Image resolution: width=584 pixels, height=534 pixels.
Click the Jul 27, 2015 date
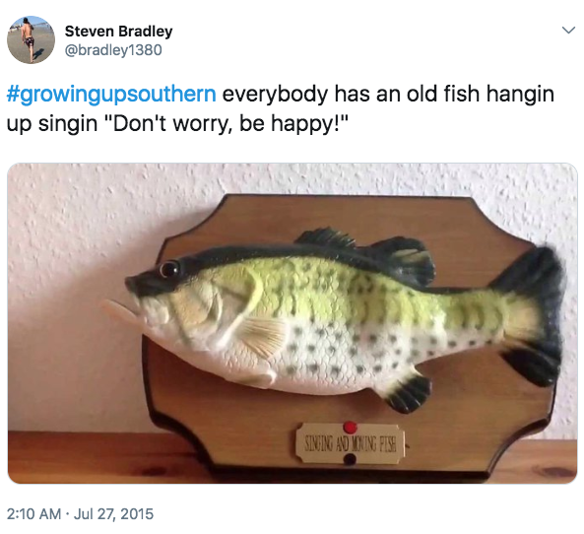click(113, 514)
